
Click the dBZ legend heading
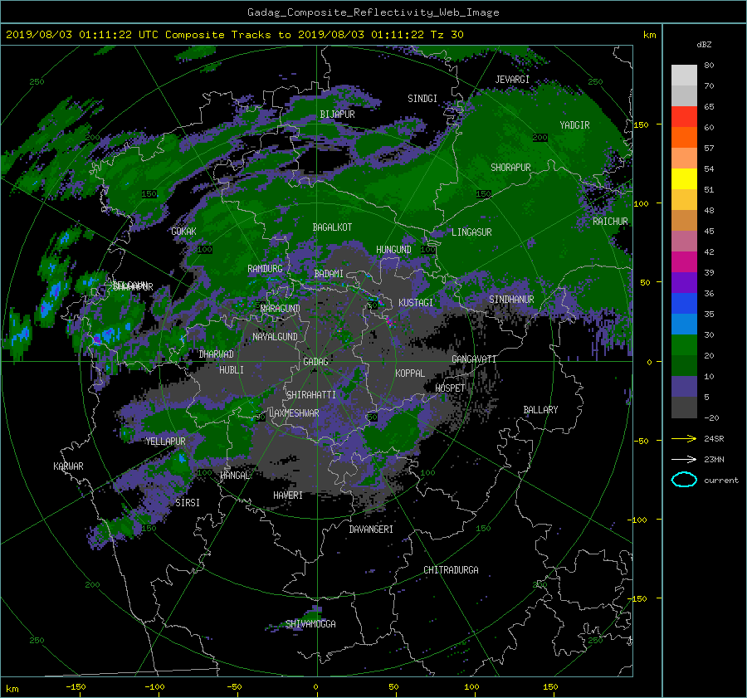pyautogui.click(x=704, y=45)
